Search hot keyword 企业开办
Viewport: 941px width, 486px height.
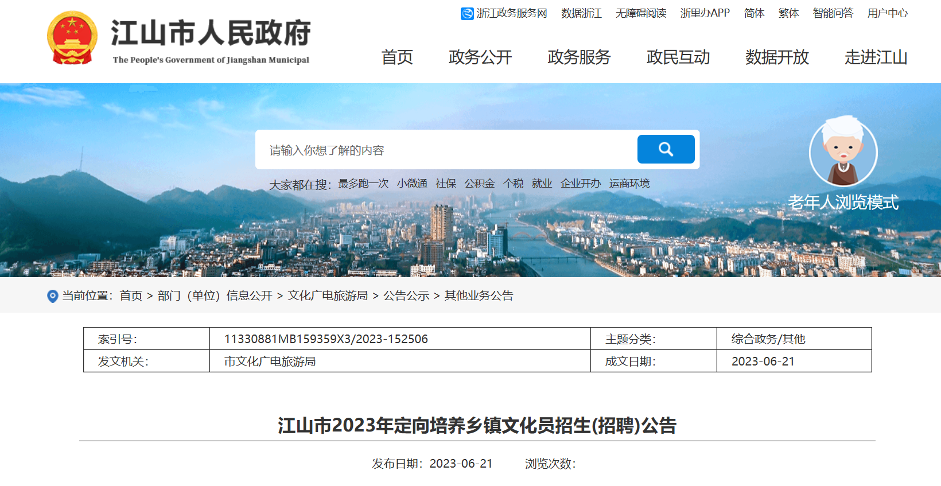[x=581, y=184]
